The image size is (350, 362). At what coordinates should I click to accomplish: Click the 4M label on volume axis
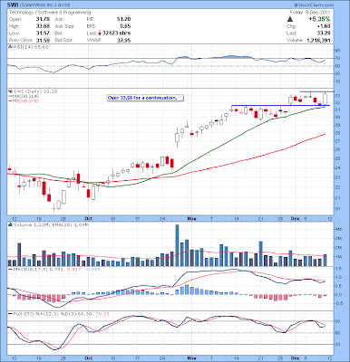point(338,229)
